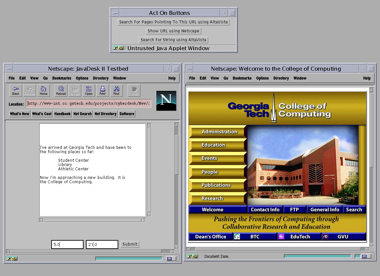
Task: Click Search For String using AltaVista
Action: click(173, 40)
